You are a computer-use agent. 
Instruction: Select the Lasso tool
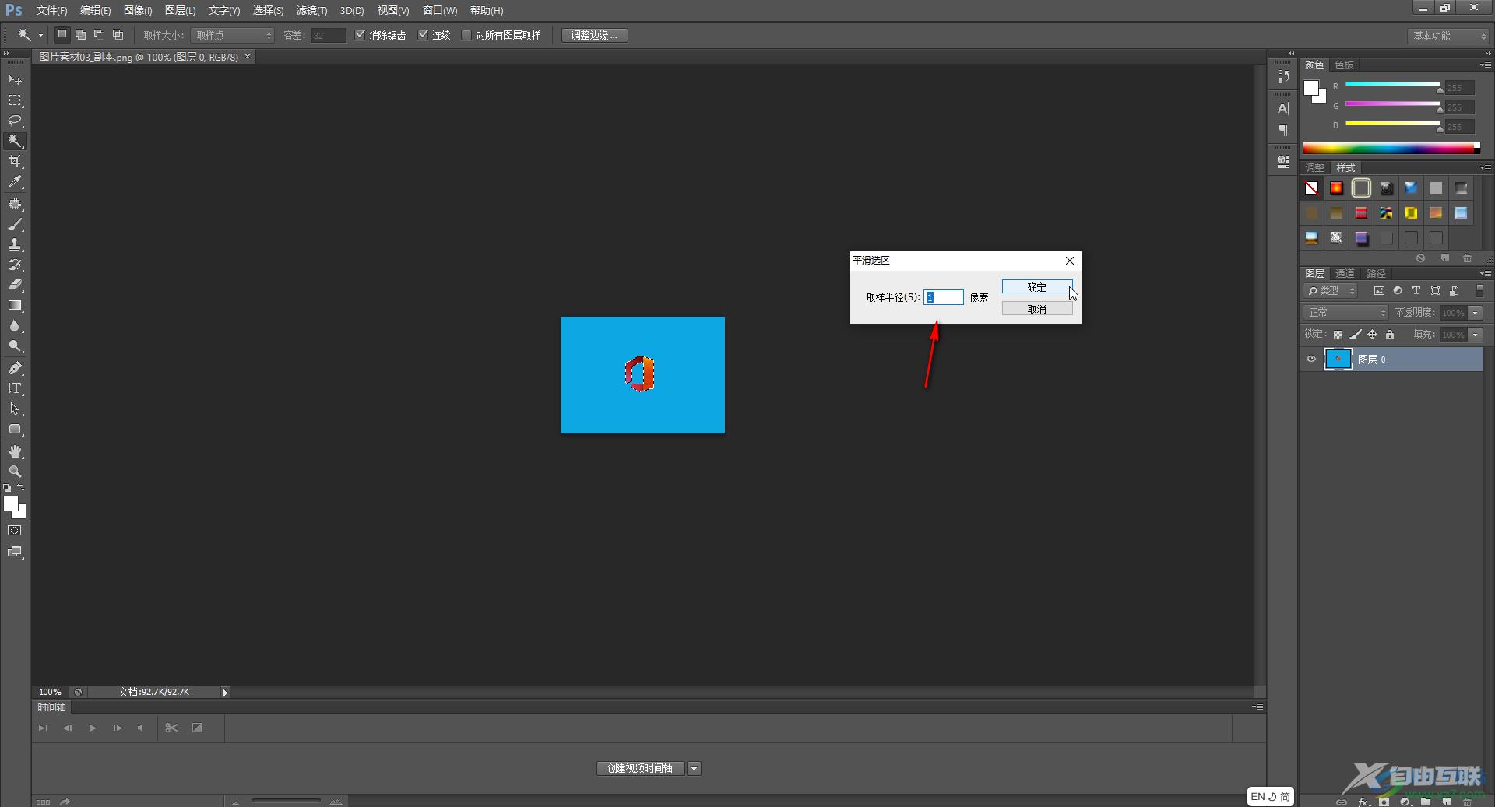point(15,121)
